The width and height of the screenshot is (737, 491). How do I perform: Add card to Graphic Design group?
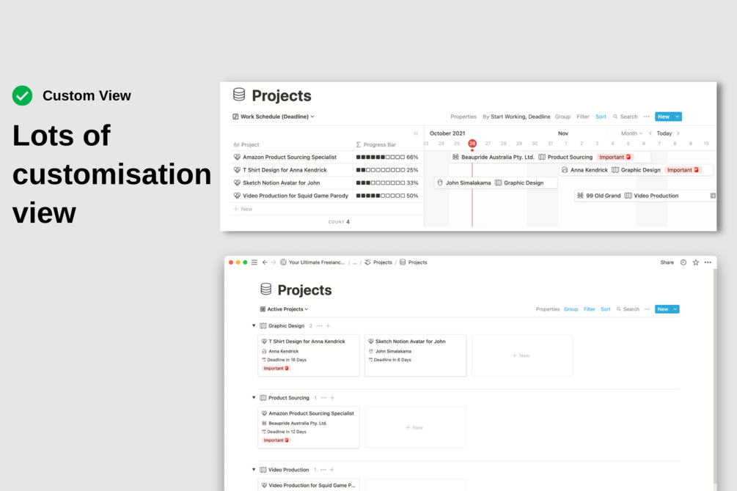click(x=328, y=325)
